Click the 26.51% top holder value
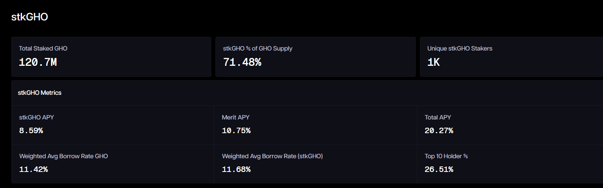The image size is (603, 188). click(x=439, y=170)
